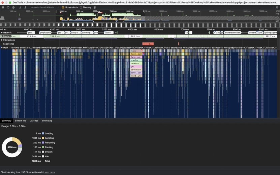Click the getgra network request
This screenshot has height=175, width=280.
[75, 33]
